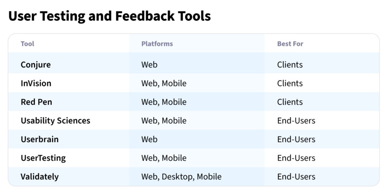Open the Red Pen entry

(36, 102)
